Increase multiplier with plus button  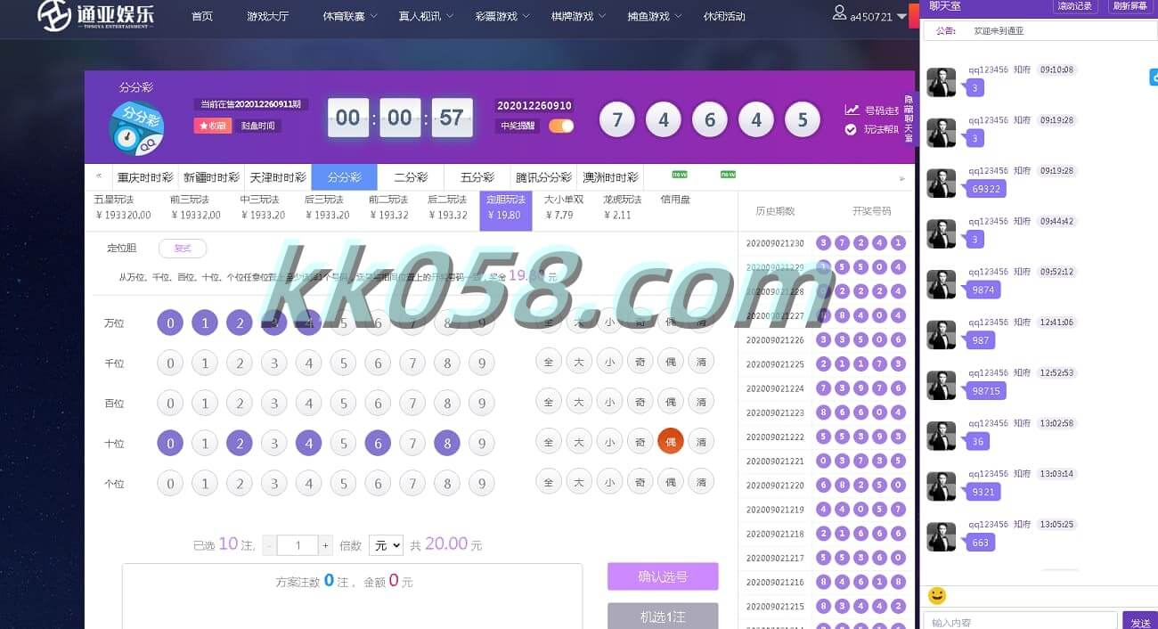(326, 545)
